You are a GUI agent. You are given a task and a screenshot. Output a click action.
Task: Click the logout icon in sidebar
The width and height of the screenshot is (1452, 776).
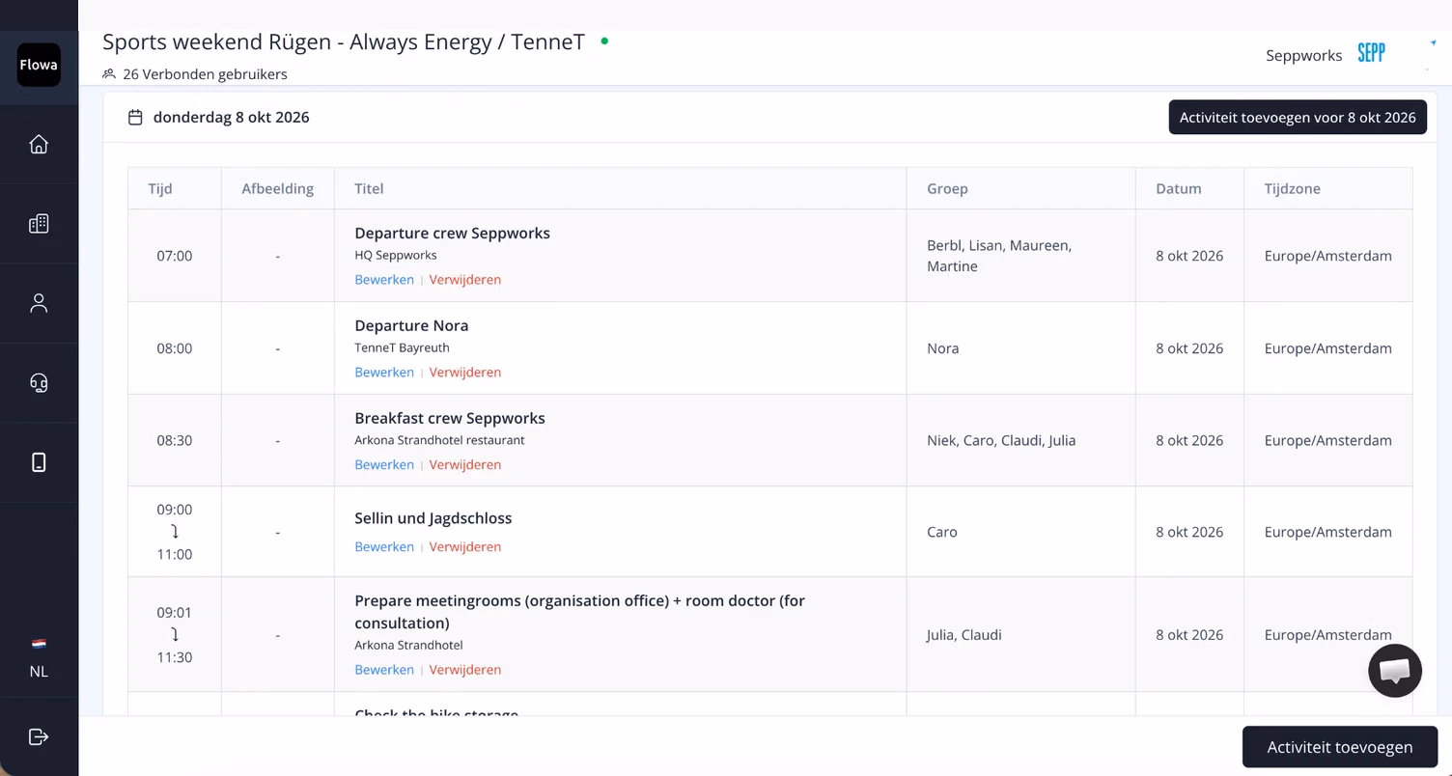coord(39,736)
